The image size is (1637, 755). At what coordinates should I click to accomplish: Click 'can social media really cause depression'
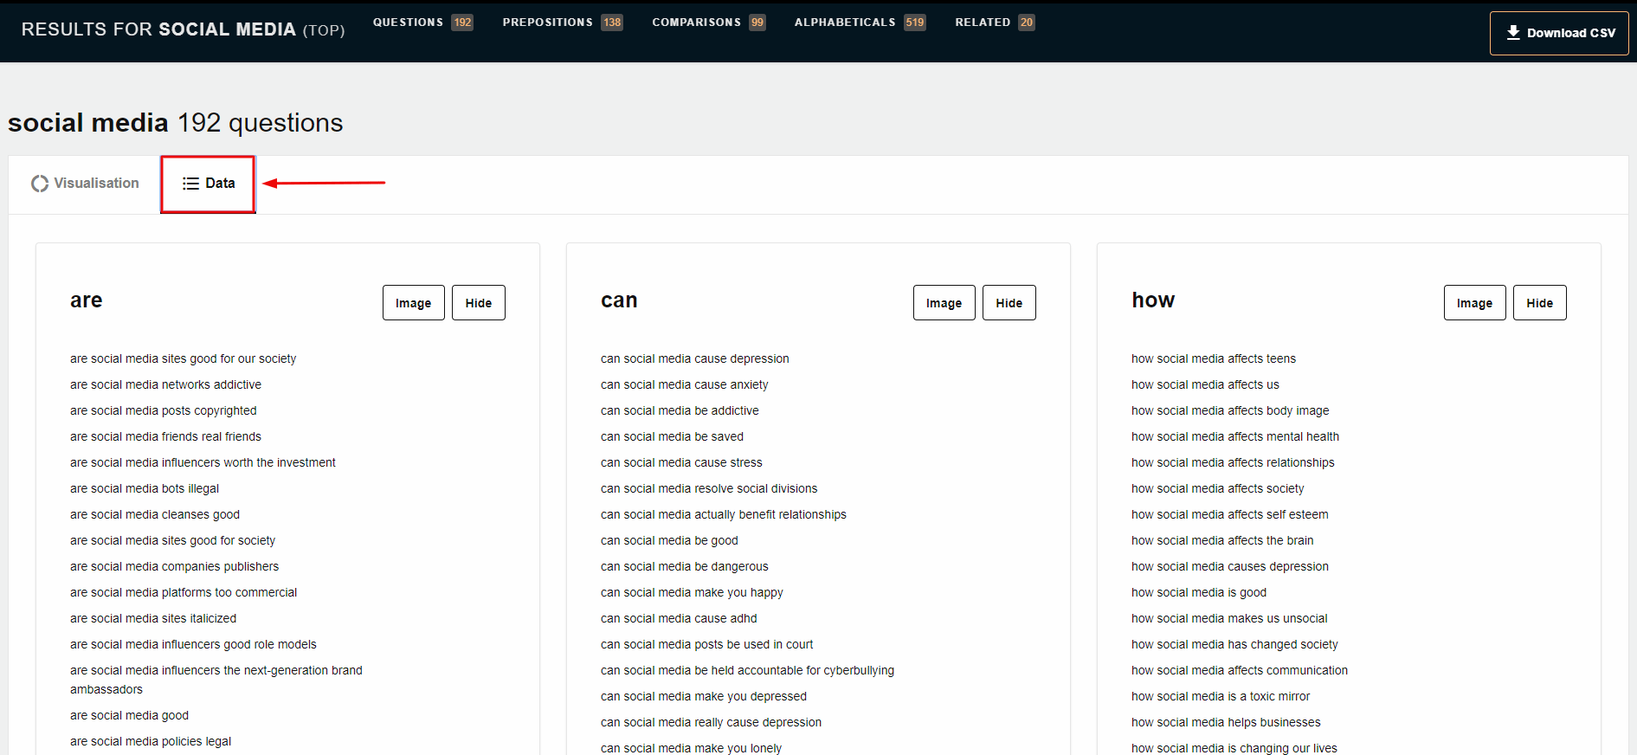click(x=711, y=722)
